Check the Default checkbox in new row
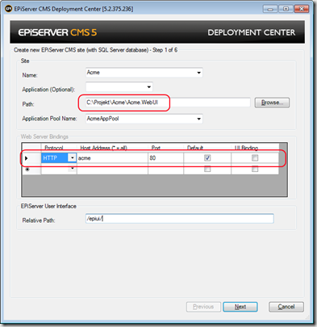 click(207, 169)
